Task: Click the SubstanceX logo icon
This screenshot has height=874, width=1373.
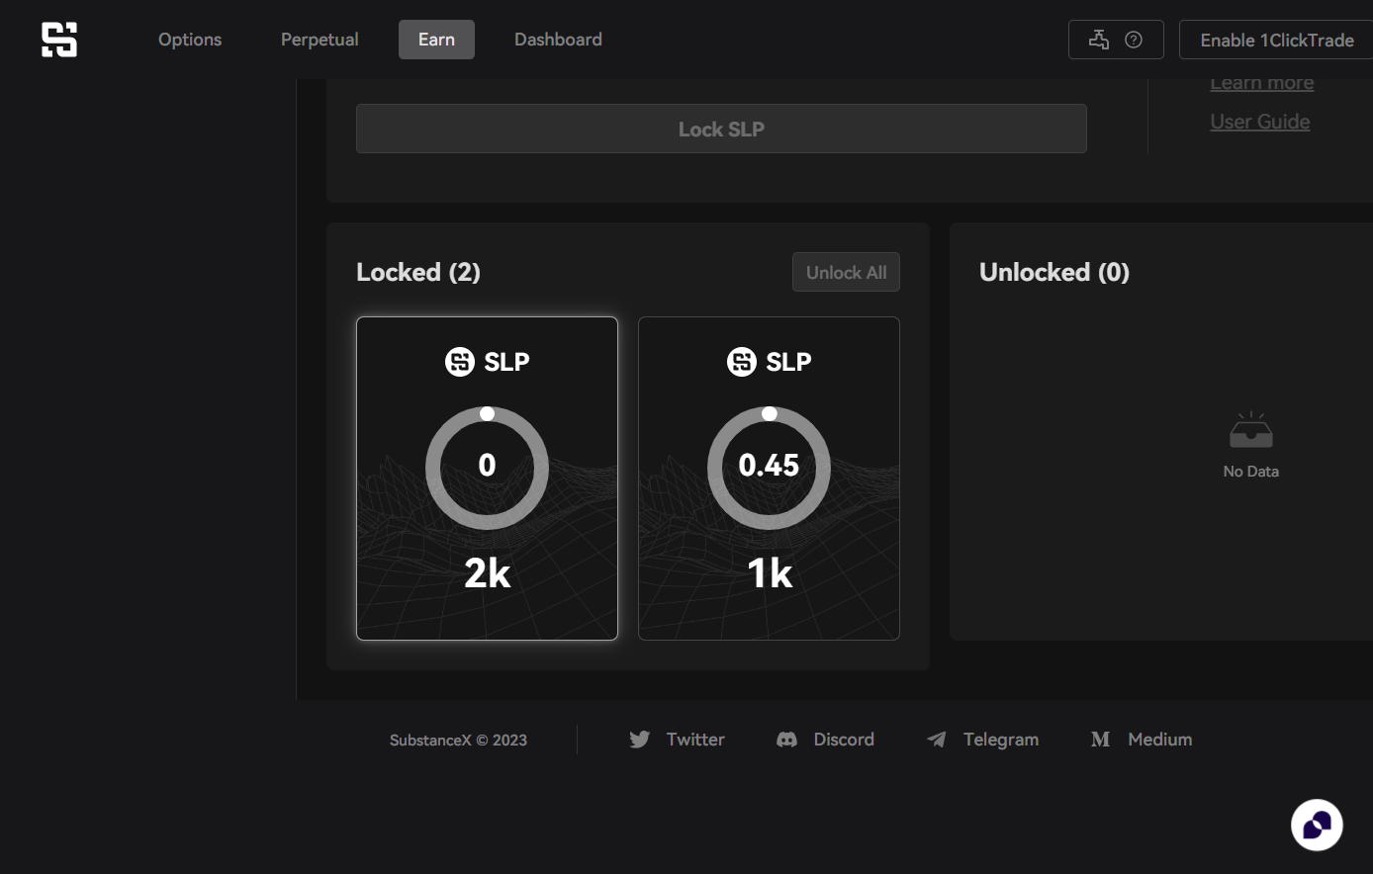Action: coord(59,40)
